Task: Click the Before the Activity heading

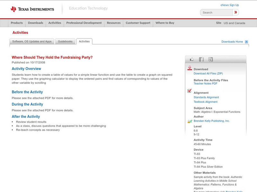Action: pos(27,92)
